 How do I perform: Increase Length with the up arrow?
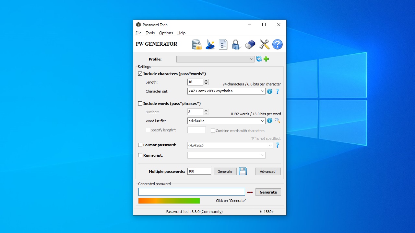(x=206, y=81)
